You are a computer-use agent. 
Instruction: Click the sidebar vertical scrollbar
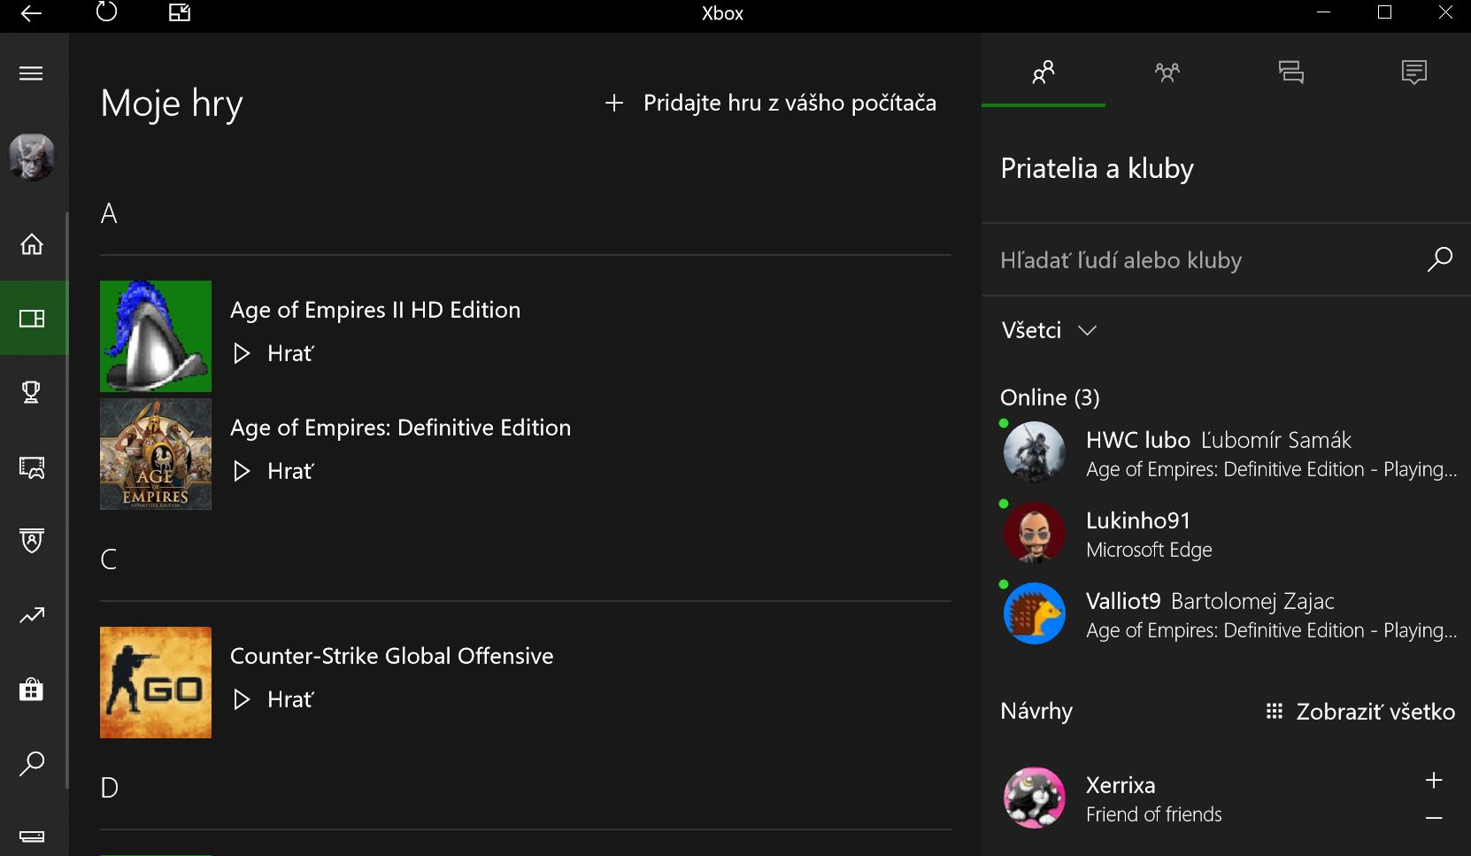(67, 500)
